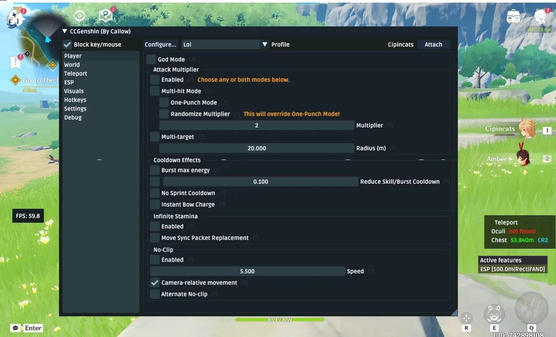Click No Sprint Cooldown help (?) marker
Viewport: 556px width, 337px height.
coord(222,193)
